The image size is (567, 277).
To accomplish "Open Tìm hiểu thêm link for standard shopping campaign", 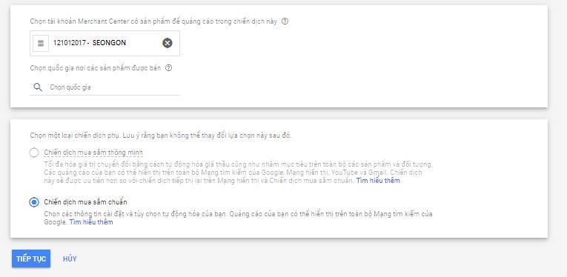I will (91, 222).
